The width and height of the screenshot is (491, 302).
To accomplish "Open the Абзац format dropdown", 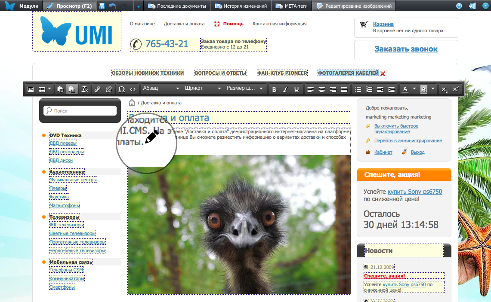I will 161,88.
